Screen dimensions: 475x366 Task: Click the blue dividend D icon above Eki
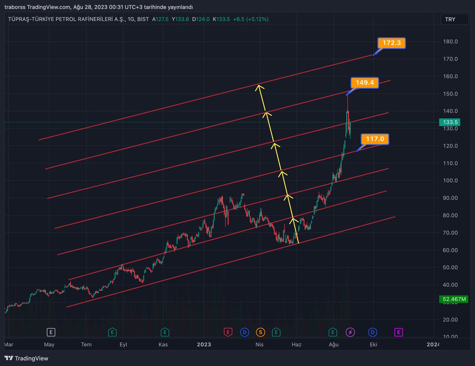(x=373, y=332)
